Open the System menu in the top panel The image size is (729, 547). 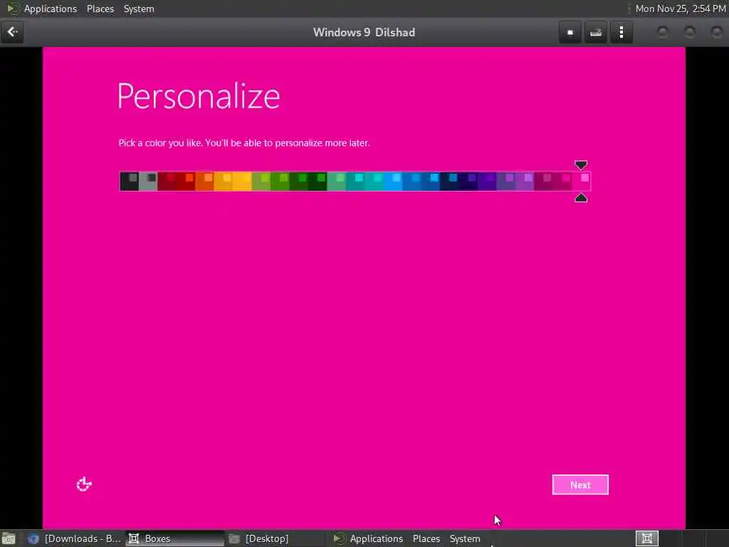point(139,9)
